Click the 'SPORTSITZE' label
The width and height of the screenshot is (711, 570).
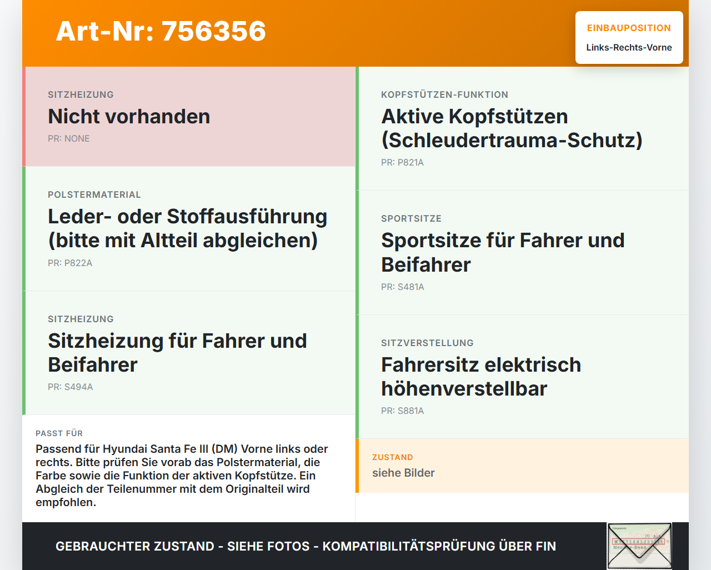411,218
